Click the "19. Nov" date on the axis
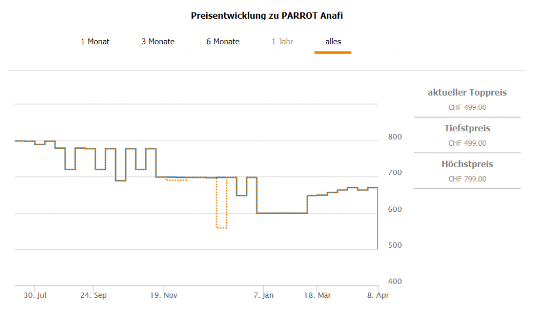Screen dimensions: 533x316 [x=163, y=295]
